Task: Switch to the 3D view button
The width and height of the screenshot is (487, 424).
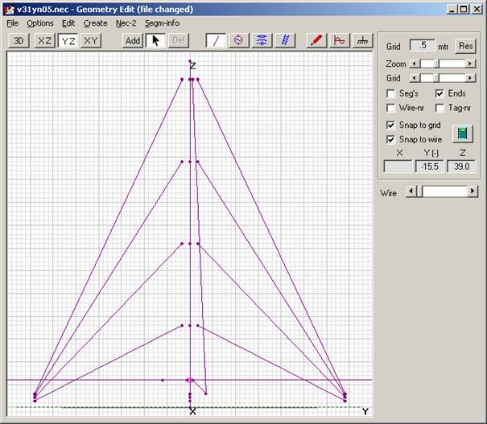Action: 19,41
